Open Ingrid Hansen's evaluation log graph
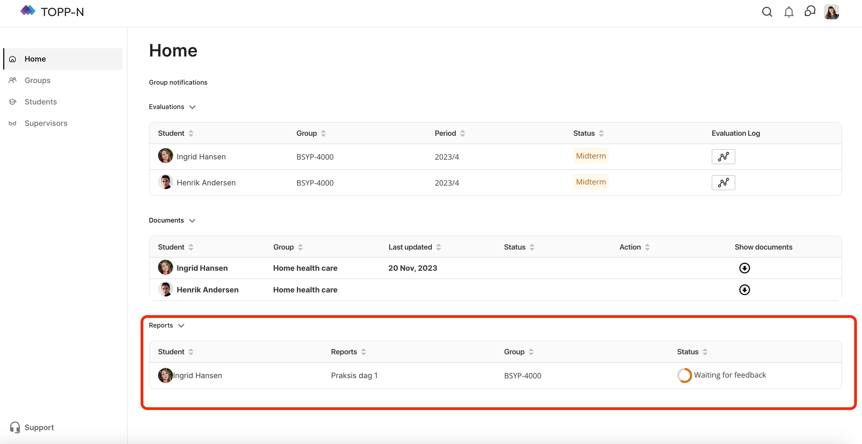 point(723,157)
